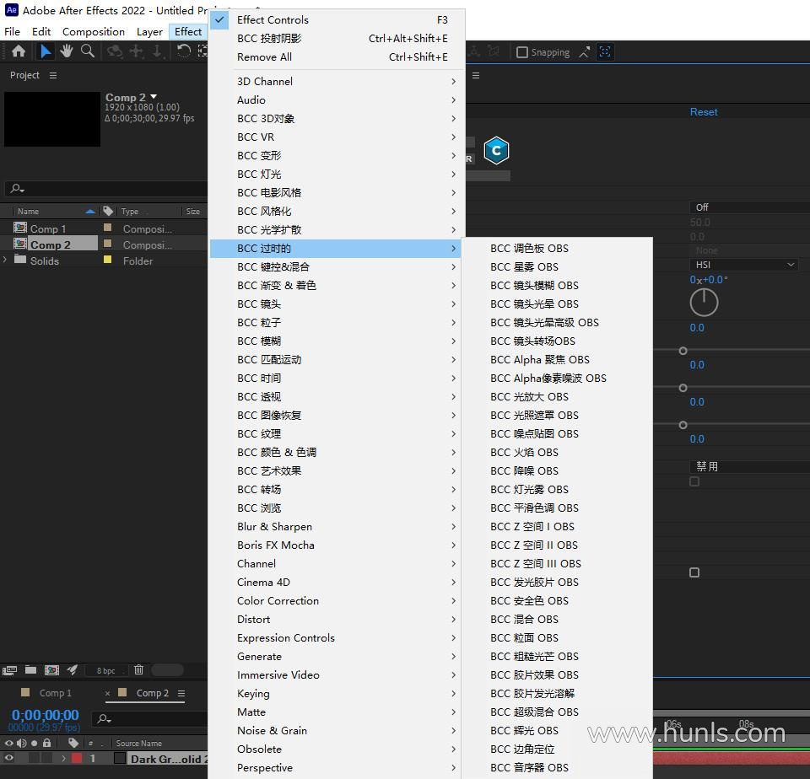Click the red label color of layer 1
The width and height of the screenshot is (810, 779).
click(x=77, y=759)
